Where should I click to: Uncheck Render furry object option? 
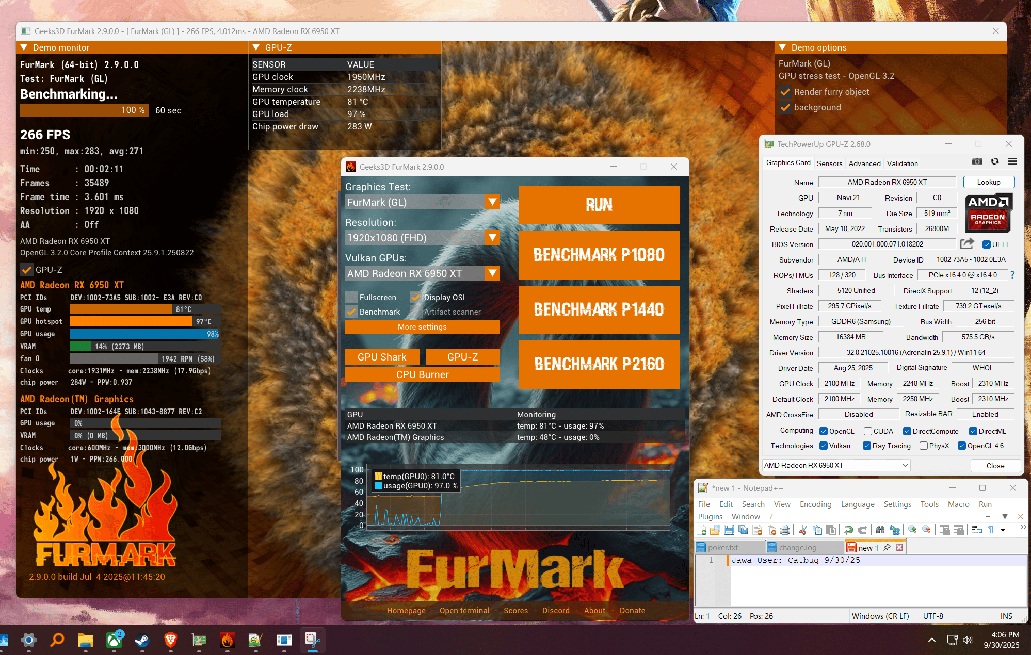pyautogui.click(x=785, y=92)
